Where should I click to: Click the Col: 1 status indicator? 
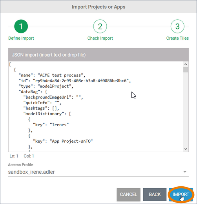coord(29,156)
